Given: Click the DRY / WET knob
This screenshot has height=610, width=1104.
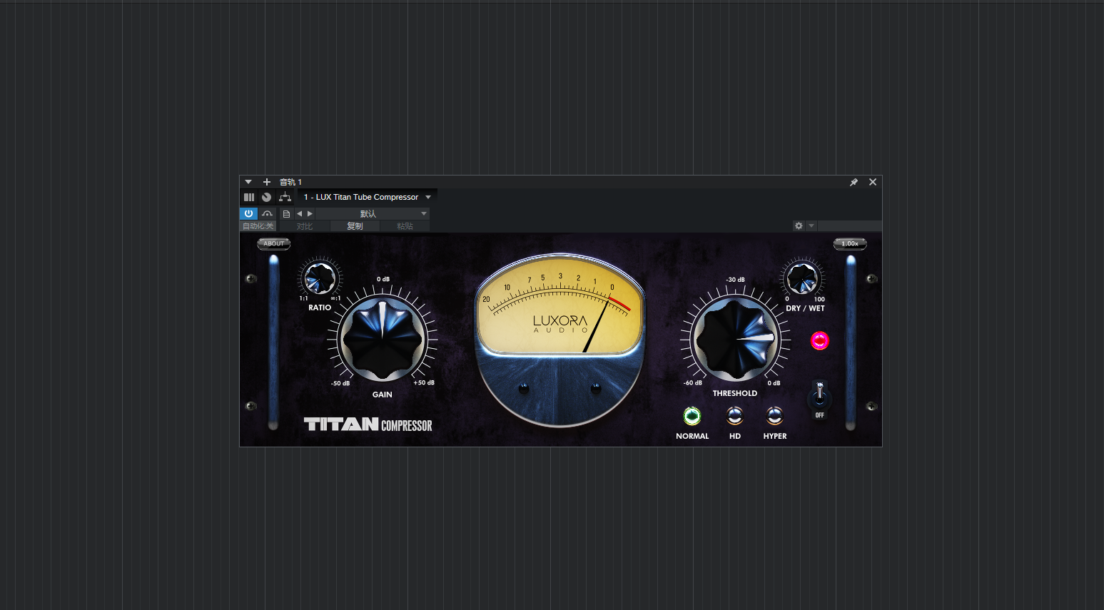Looking at the screenshot, I should pyautogui.click(x=802, y=278).
